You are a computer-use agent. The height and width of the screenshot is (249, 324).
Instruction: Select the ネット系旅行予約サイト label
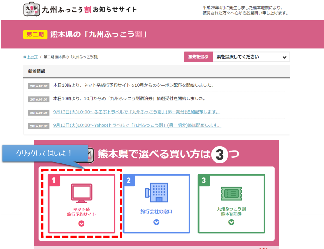pos(81,212)
